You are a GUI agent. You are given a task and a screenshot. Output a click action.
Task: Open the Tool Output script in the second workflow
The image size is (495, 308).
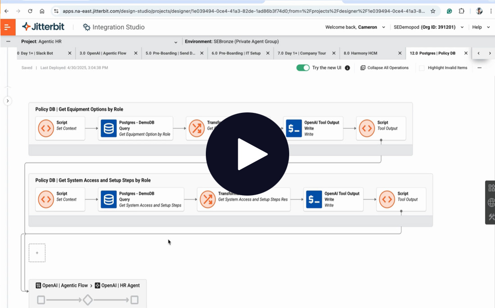coord(387,199)
